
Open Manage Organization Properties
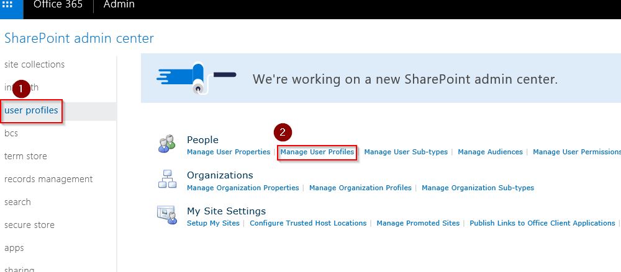tap(243, 188)
